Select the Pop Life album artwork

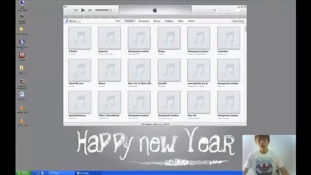[199, 102]
